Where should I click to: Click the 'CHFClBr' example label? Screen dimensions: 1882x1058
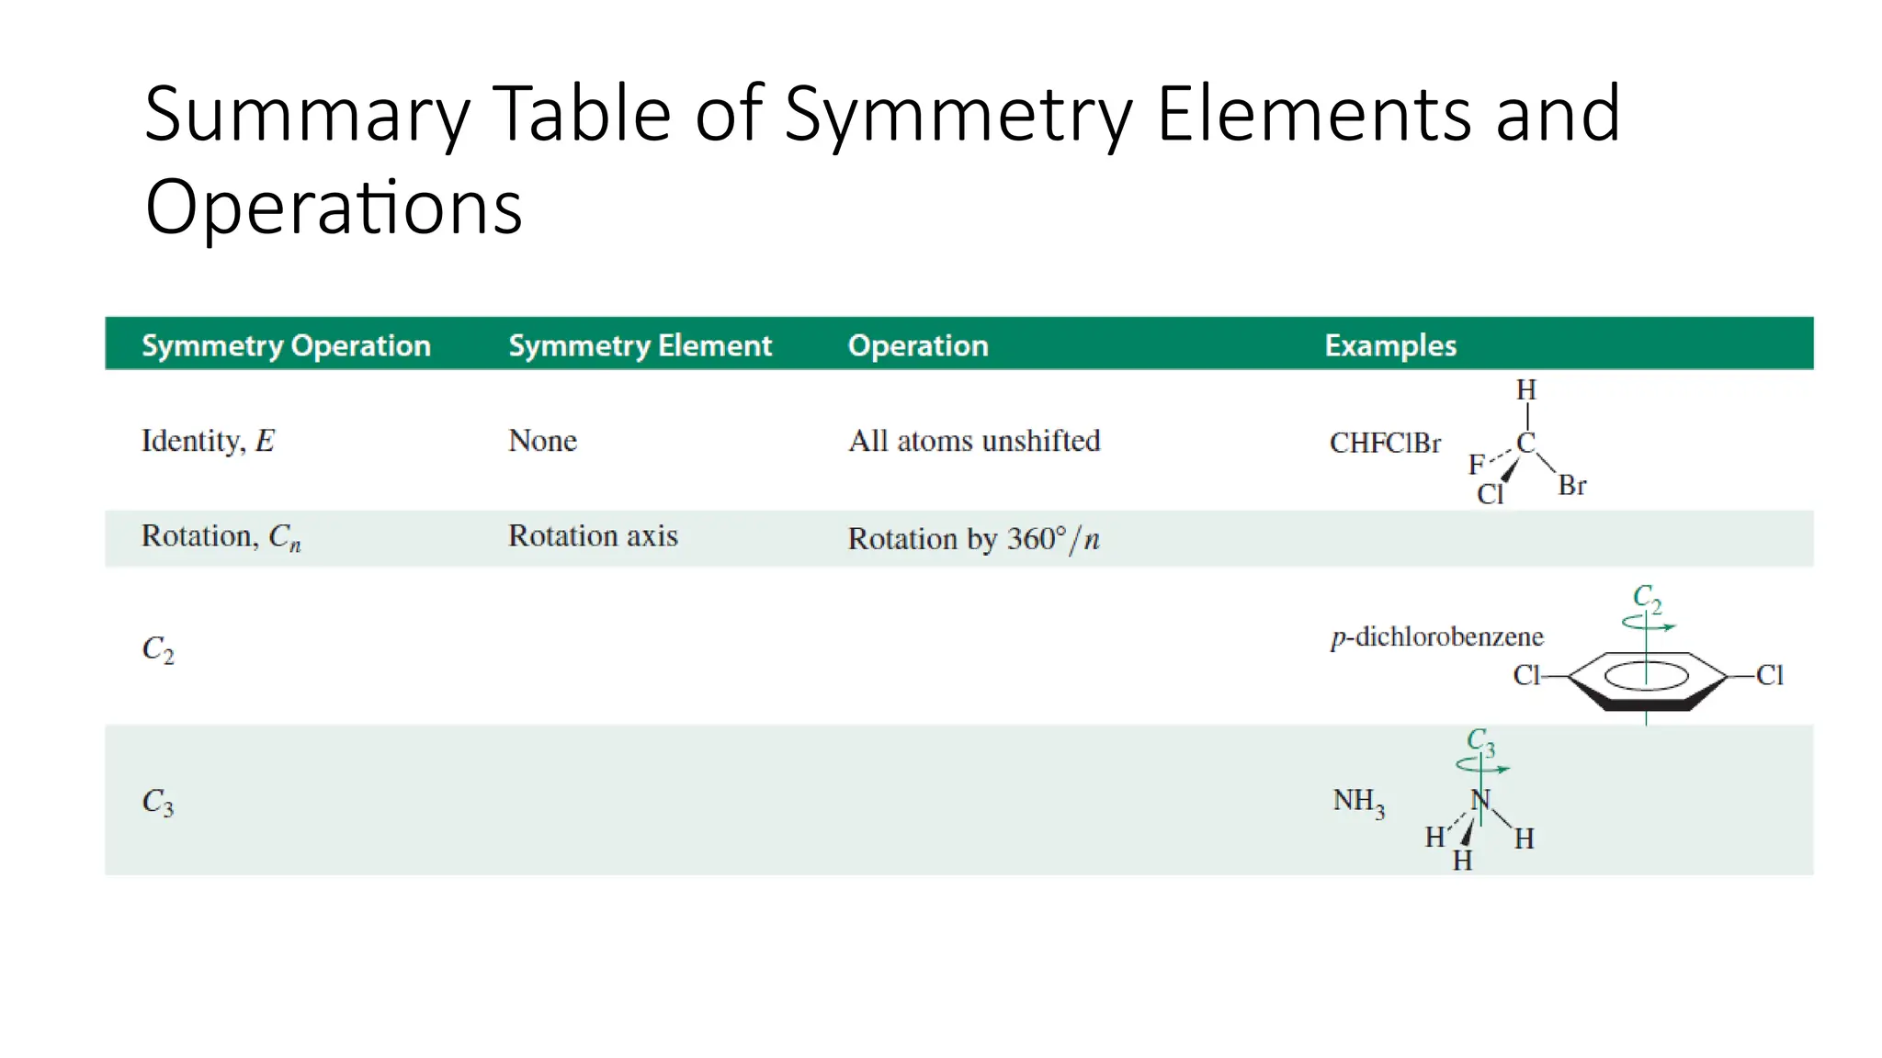[x=1385, y=443]
